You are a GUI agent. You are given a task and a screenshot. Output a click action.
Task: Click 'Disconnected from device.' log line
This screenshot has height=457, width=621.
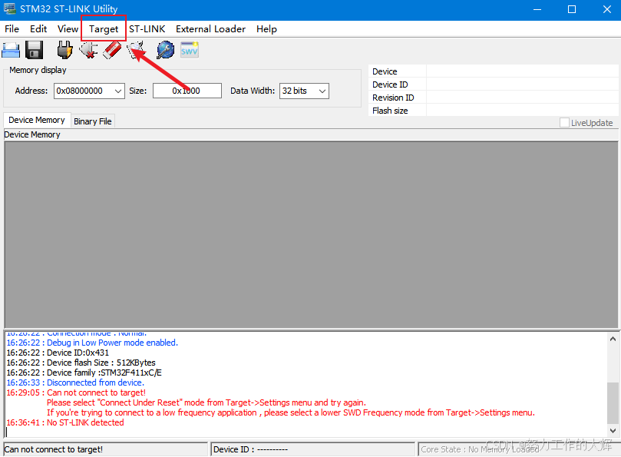tap(75, 382)
